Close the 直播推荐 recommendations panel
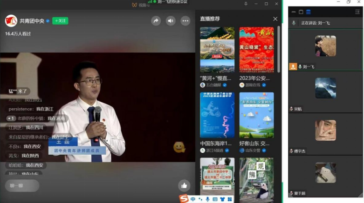Viewport: 364px width, 203px height. (x=275, y=19)
